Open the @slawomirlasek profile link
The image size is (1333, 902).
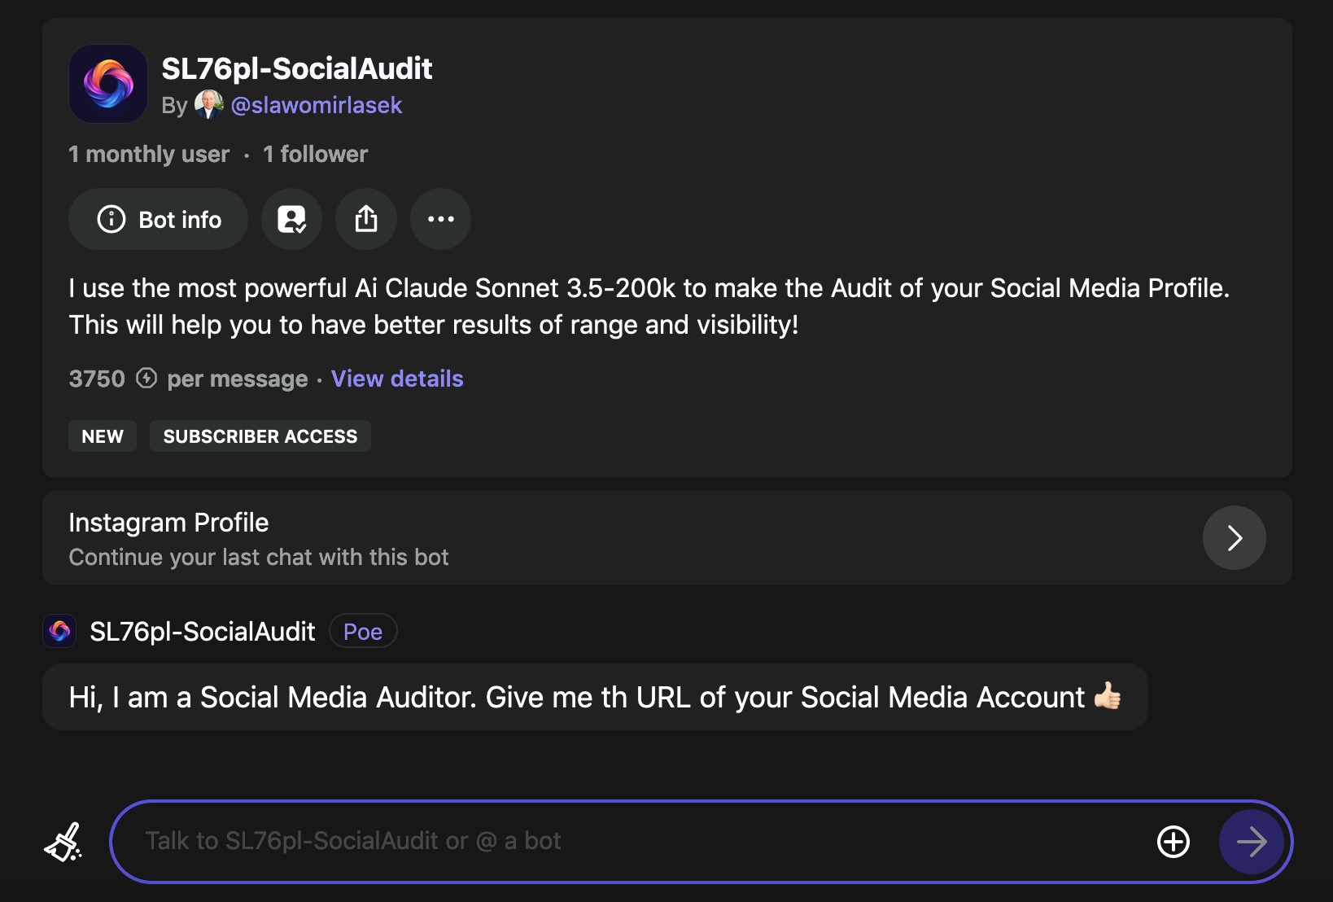pyautogui.click(x=317, y=105)
